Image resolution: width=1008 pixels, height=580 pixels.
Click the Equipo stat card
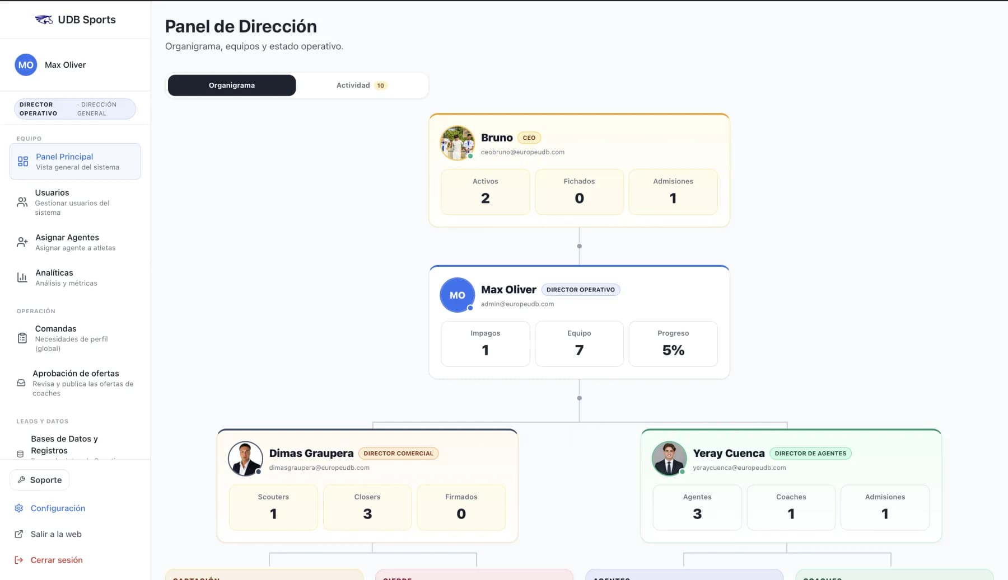(x=580, y=344)
